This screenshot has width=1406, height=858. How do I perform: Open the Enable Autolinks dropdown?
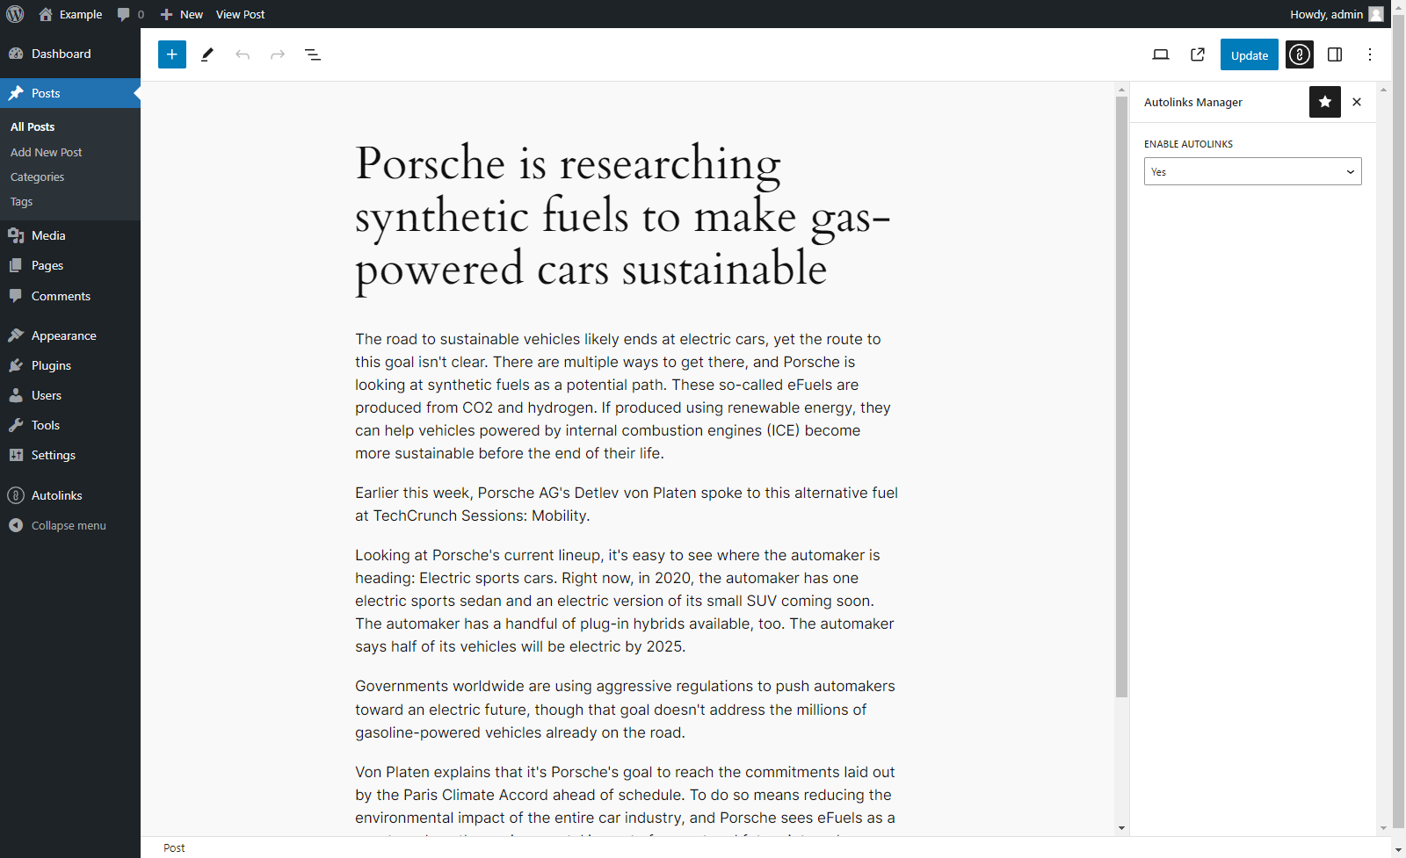coord(1253,171)
